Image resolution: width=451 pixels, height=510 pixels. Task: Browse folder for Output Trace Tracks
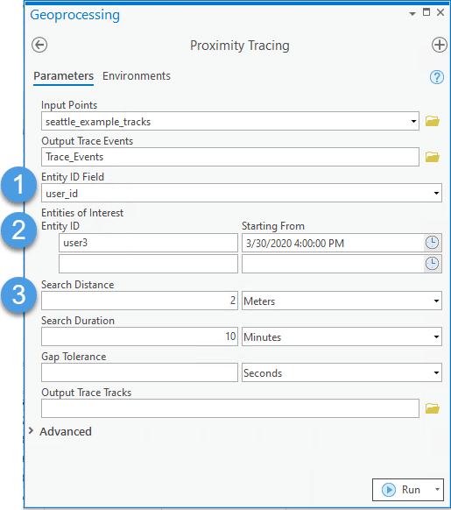[x=433, y=408]
